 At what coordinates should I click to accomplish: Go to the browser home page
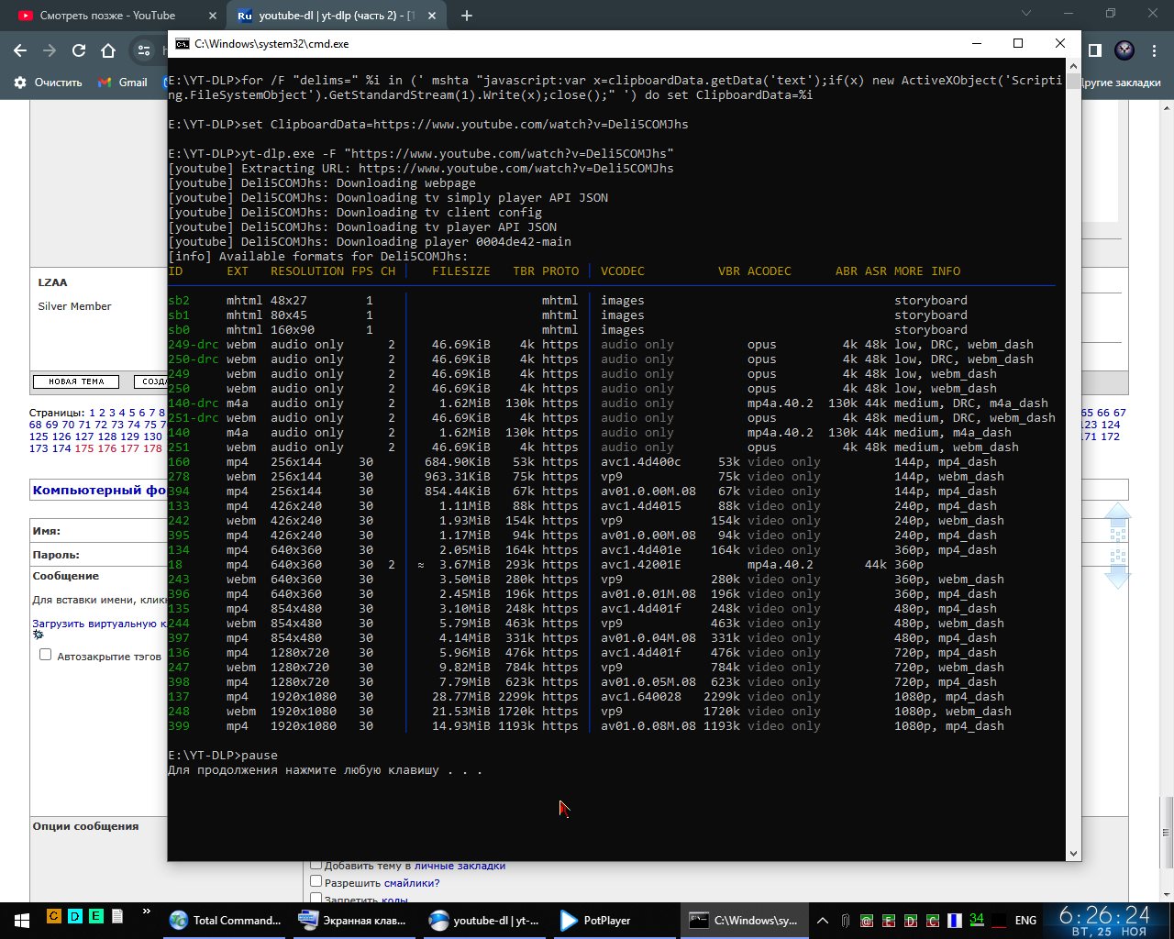coord(108,50)
